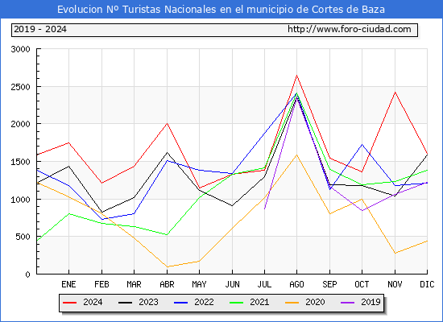Select the 2023 legend label
Viewport: 443px width, 322px height.
148,302
